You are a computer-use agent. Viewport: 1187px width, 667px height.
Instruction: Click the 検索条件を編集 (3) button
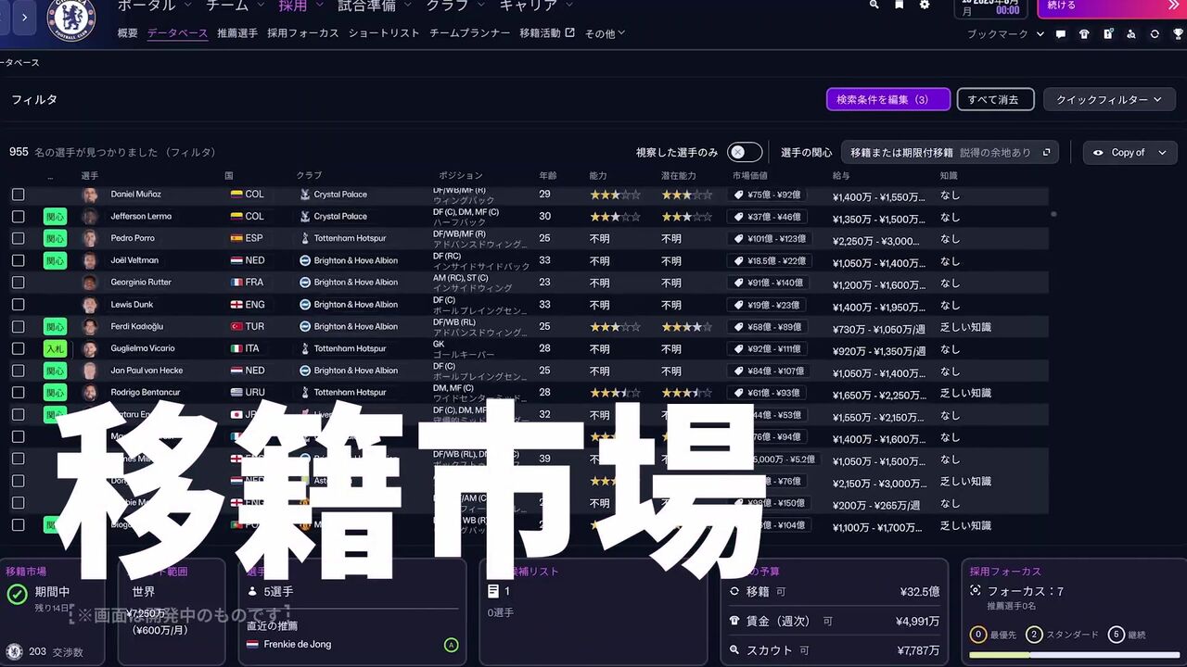pos(888,99)
